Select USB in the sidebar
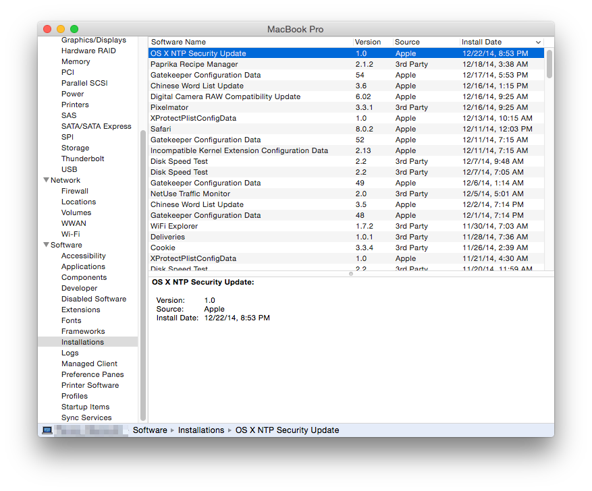Screen dimensions: 592x491 69,170
